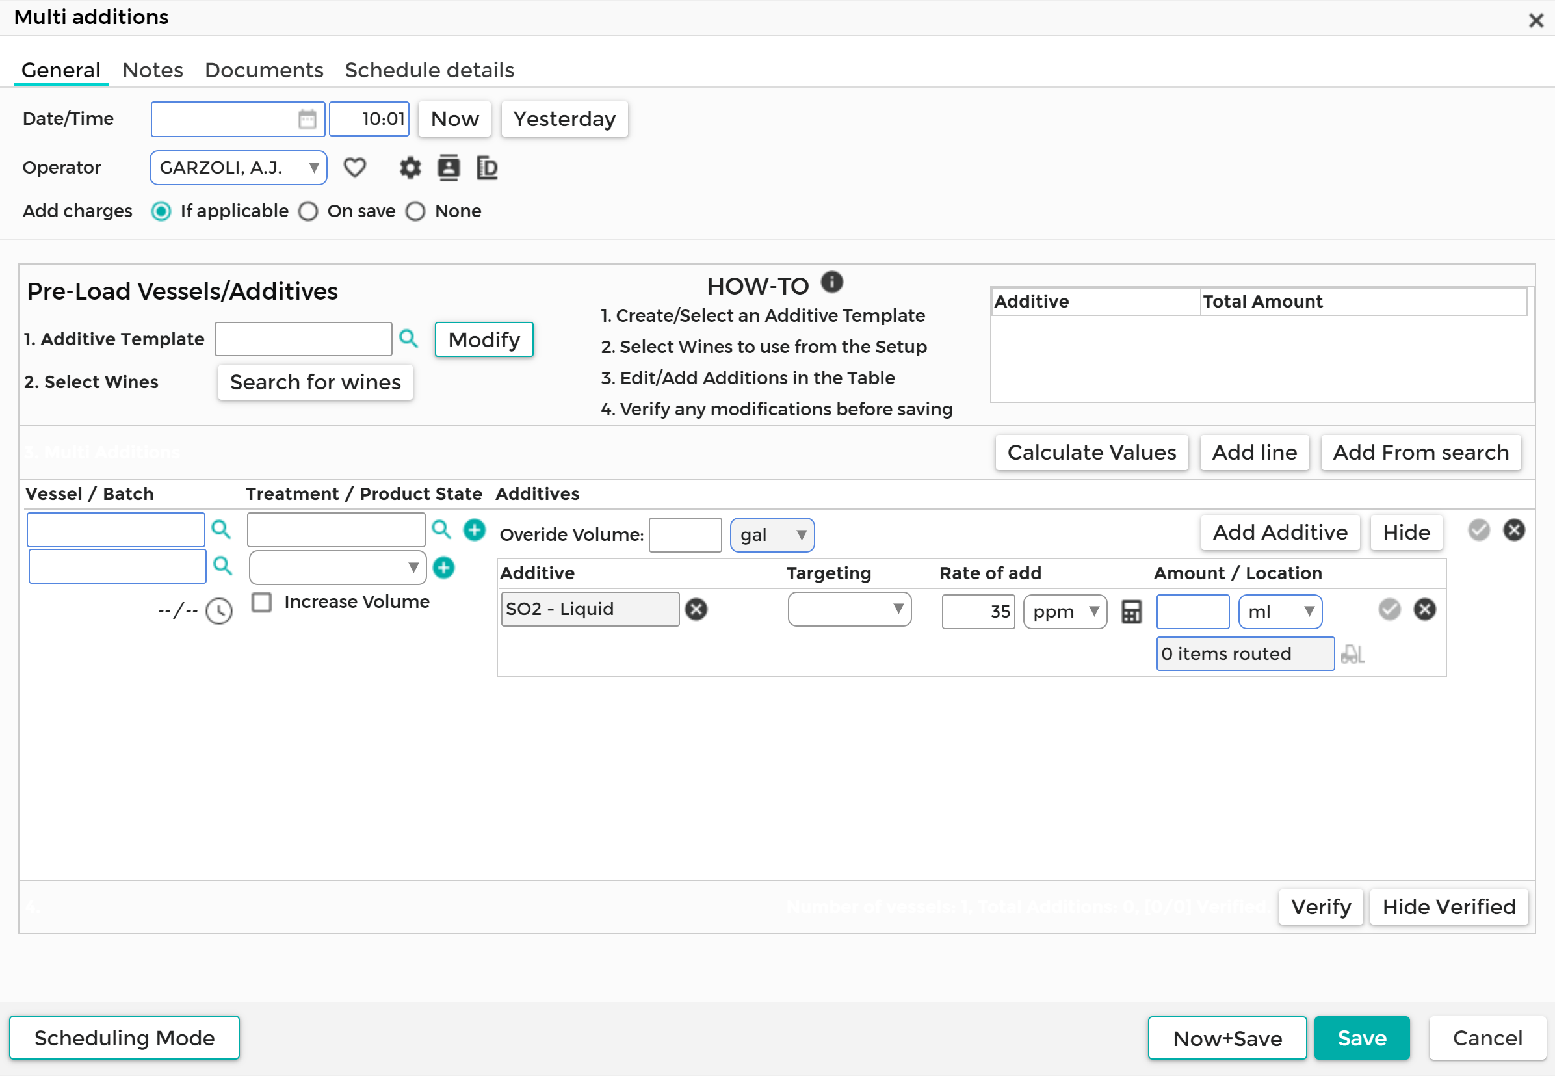Select If applicable add charges option
Viewport: 1555px width, 1076px height.
point(161,212)
